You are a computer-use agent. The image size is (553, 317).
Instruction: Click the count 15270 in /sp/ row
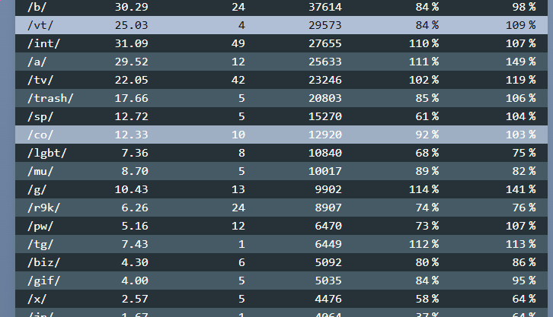coord(325,116)
